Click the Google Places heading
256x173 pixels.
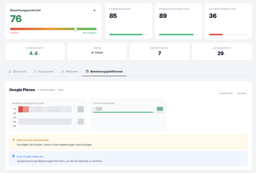tap(22, 90)
